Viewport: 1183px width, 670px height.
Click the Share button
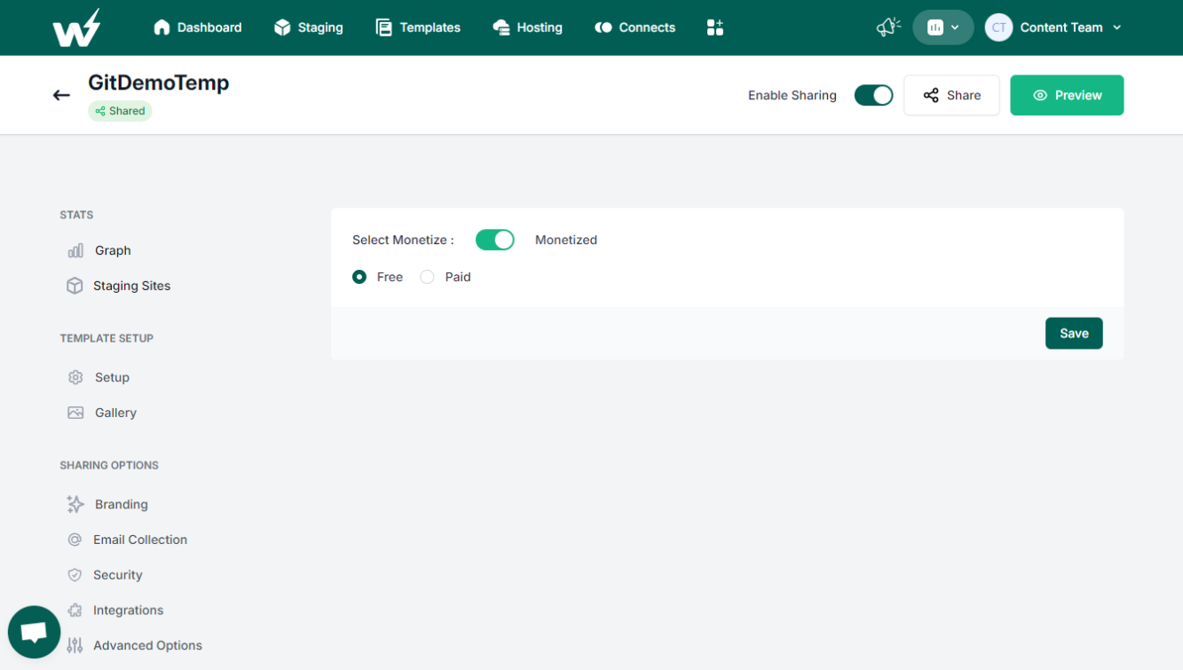tap(951, 95)
